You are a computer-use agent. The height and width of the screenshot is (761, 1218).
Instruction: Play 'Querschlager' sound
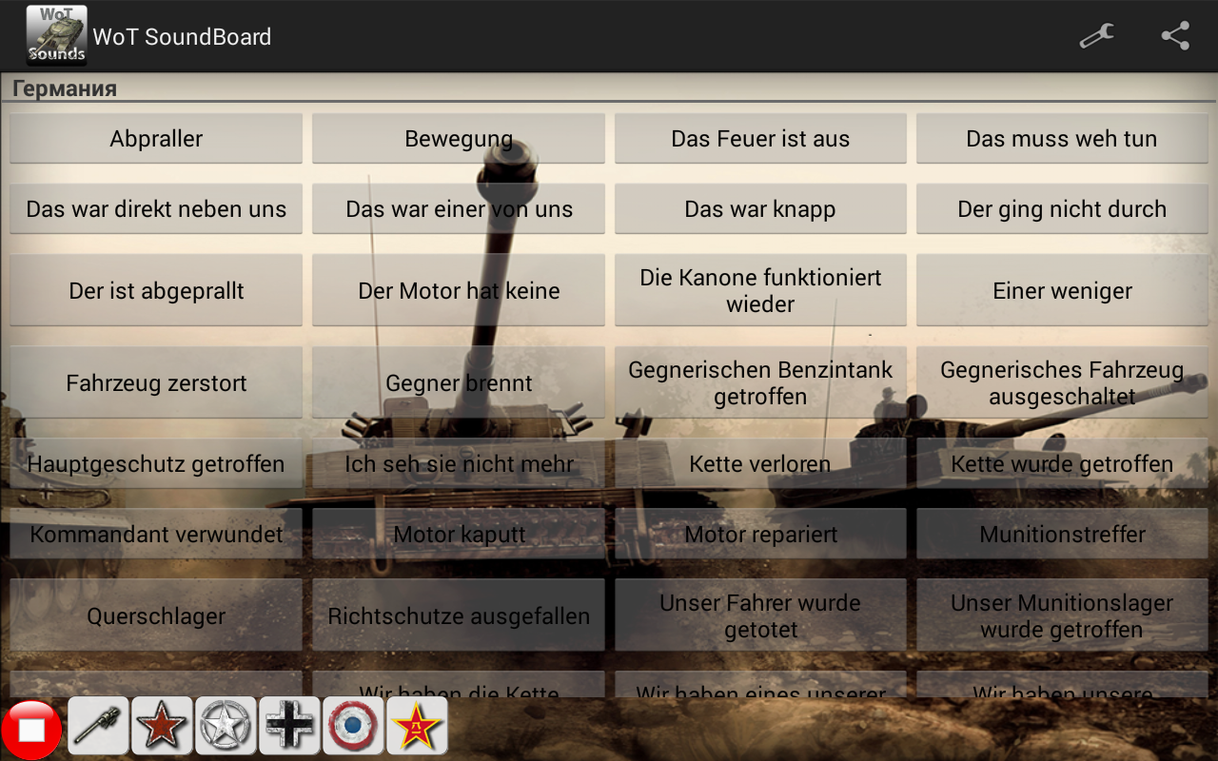(x=156, y=616)
